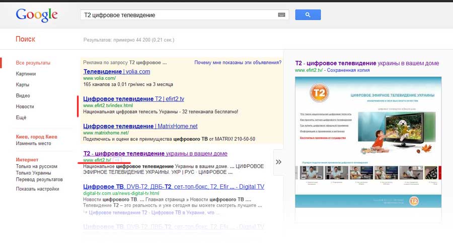This screenshot has width=453, height=243.
Task: Click green URL www.volia.com/
Action: 99,78
